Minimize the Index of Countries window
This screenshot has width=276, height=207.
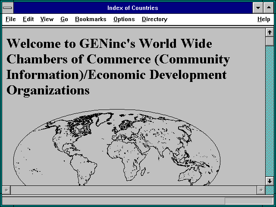coord(258,8)
